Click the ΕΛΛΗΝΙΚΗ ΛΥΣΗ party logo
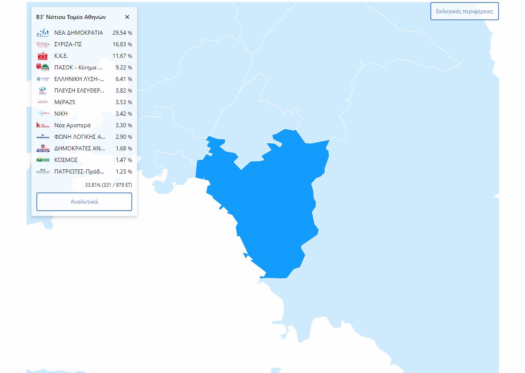 43,79
